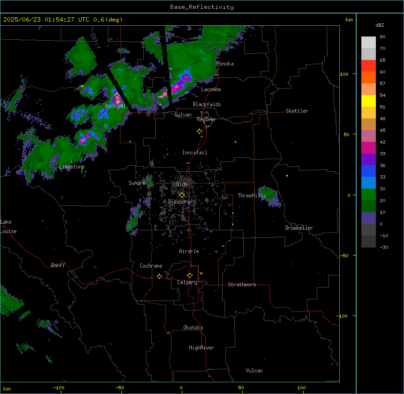404x394 pixels.
Task: Click the asterisk marker above Limestone
Action: (72, 162)
